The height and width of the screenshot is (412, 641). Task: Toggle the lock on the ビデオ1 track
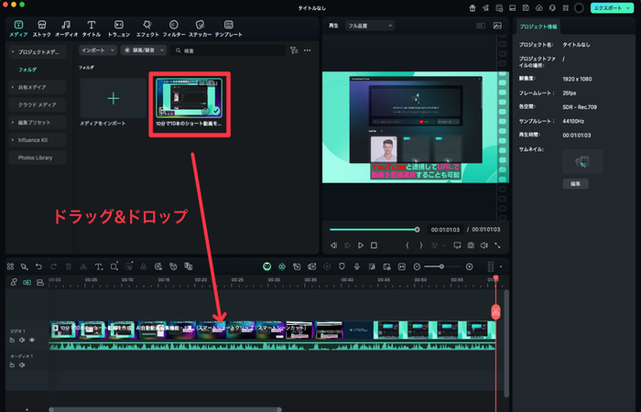coord(13,339)
